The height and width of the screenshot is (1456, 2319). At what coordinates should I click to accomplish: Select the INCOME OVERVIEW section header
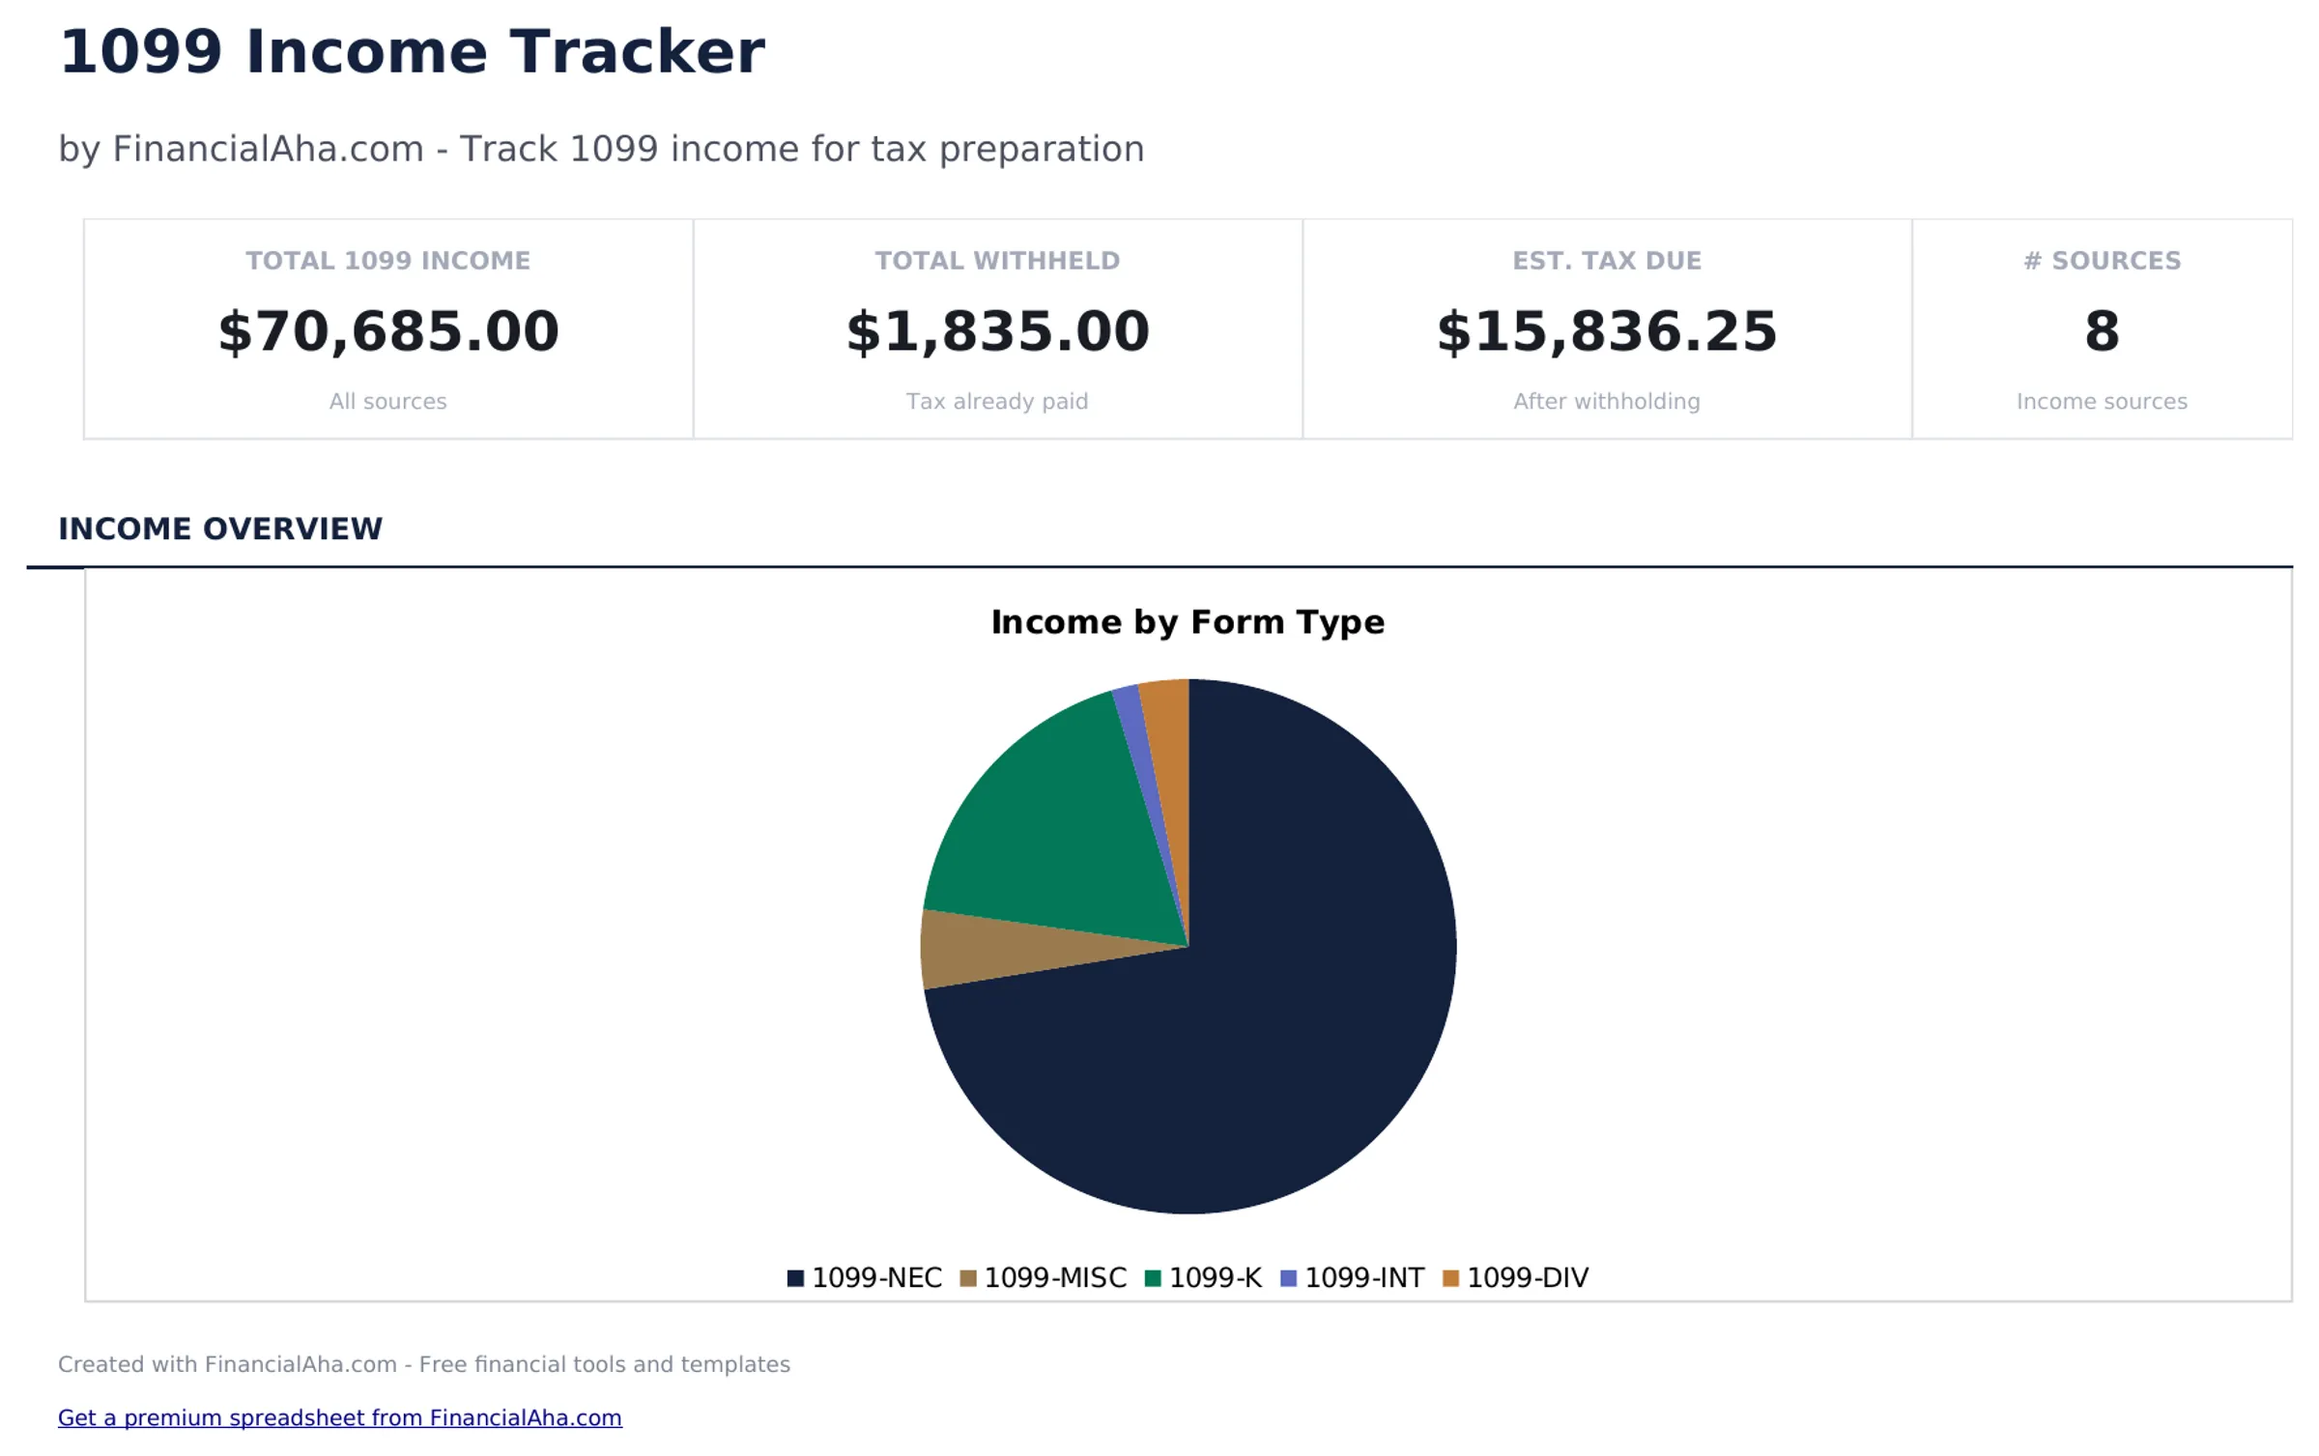[x=219, y=529]
